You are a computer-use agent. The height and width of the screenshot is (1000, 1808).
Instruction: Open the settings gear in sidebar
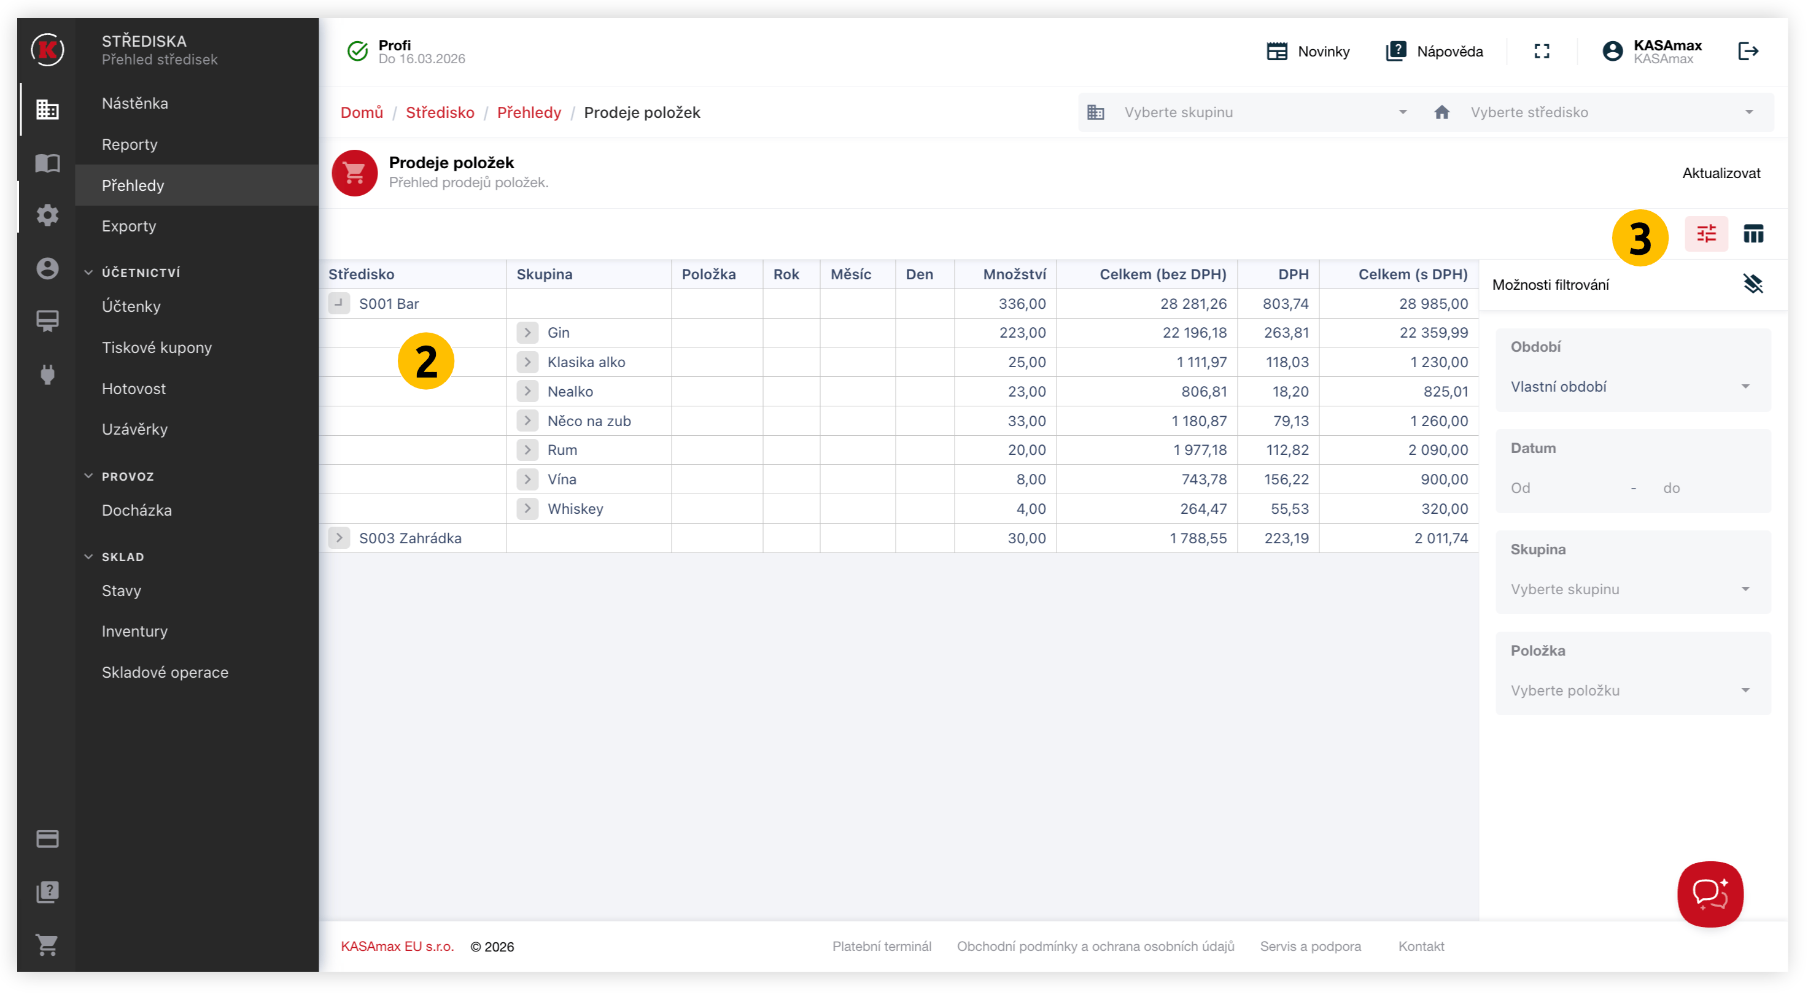[x=47, y=215]
